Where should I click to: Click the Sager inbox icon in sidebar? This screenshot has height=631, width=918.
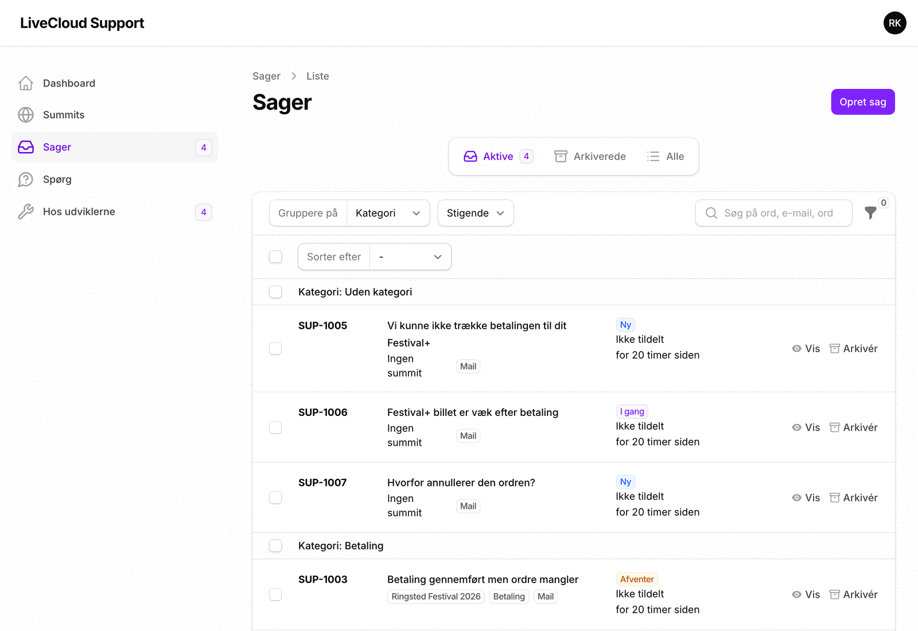26,147
